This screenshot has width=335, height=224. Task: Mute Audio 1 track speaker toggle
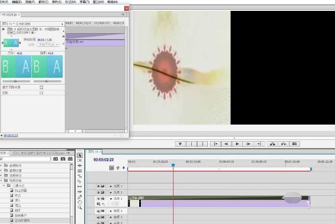tap(98, 211)
